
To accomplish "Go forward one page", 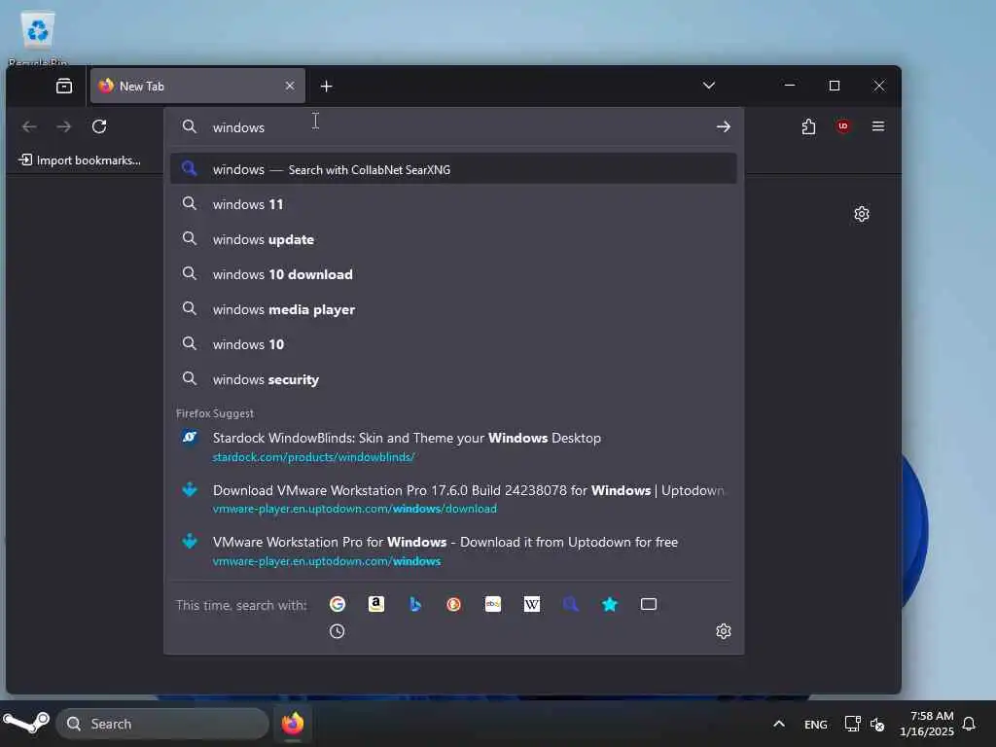I will [x=63, y=126].
